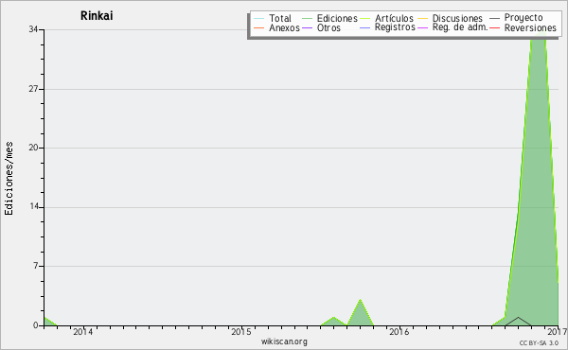The width and height of the screenshot is (568, 350).
Task: Click the CC BY-SA 3.0 license text
Action: point(539,343)
